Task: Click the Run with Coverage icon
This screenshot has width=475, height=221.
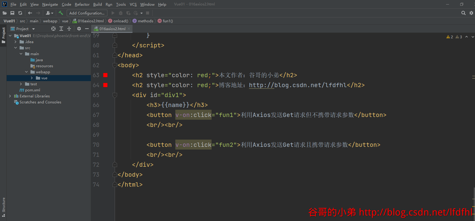Action: tap(128, 13)
